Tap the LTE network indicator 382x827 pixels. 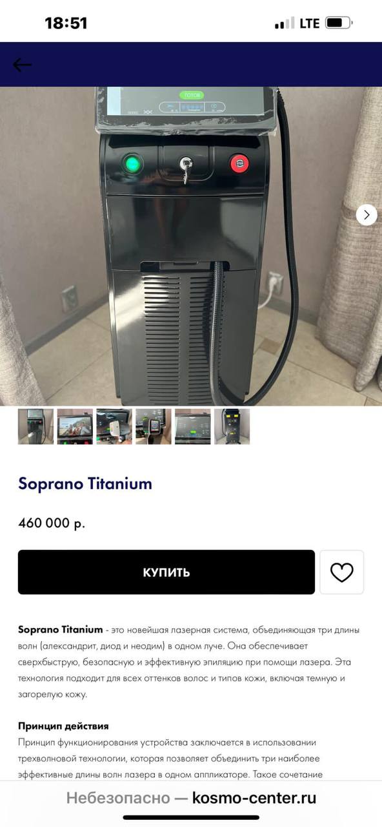point(309,23)
